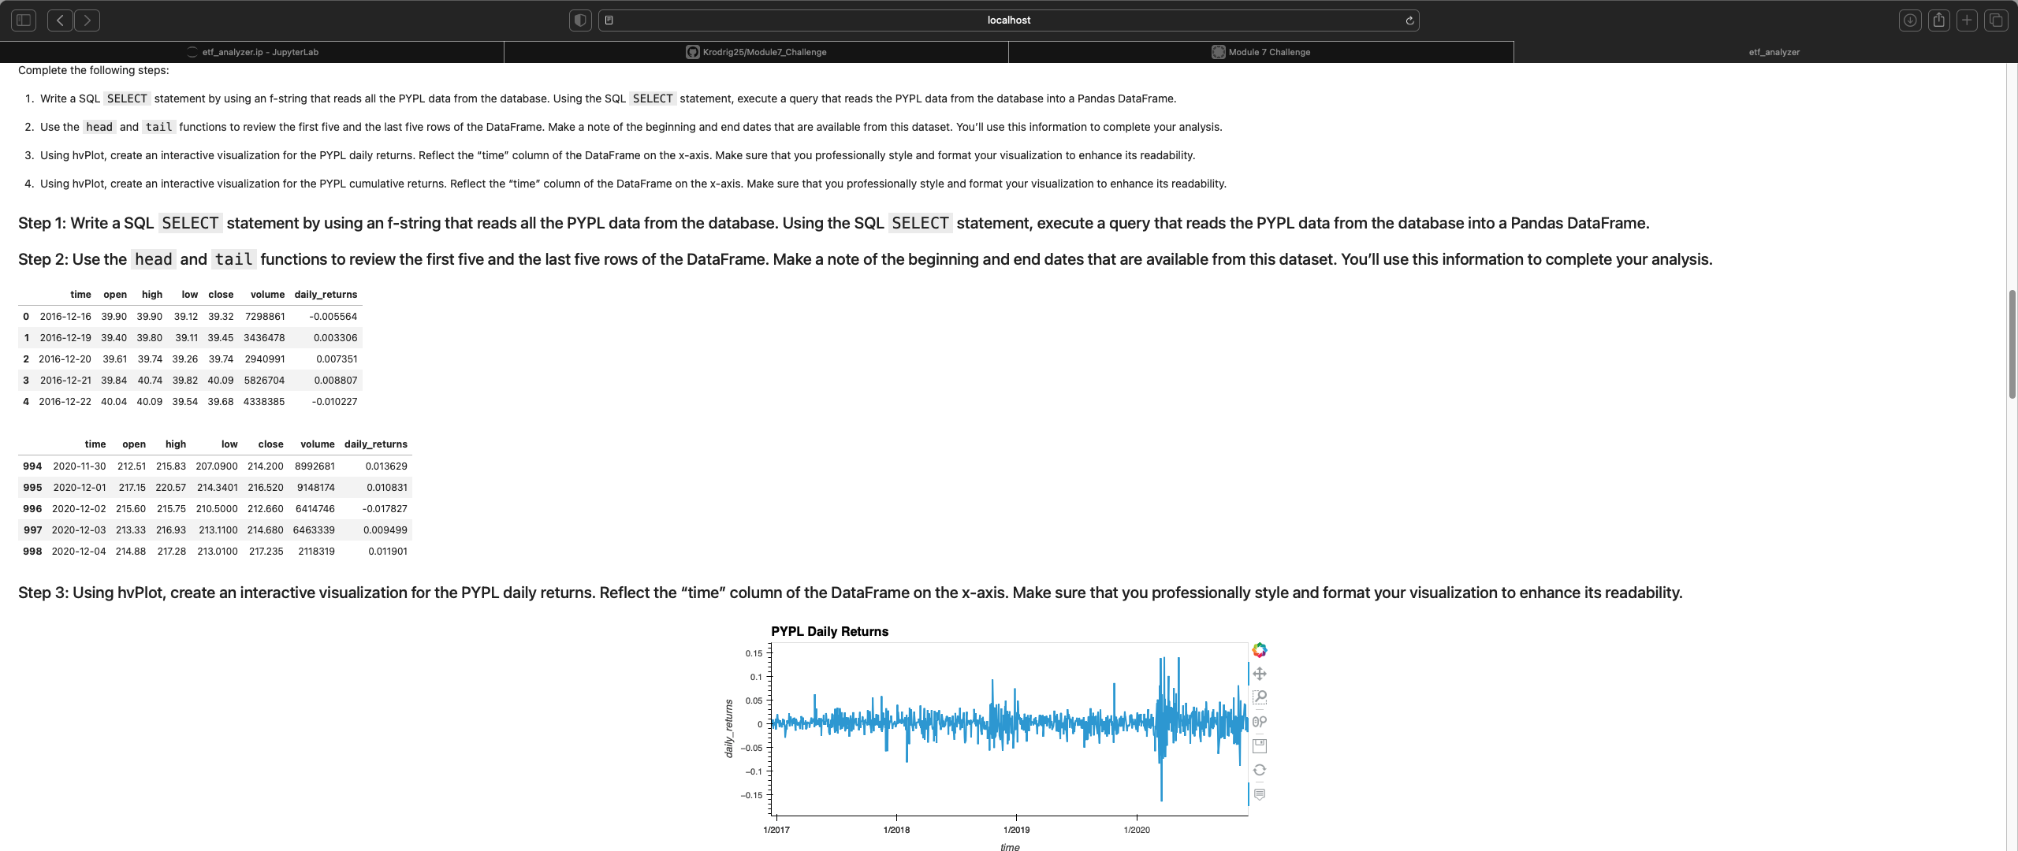Reset the plot view
Screen dimensions: 2018x851
point(1260,770)
